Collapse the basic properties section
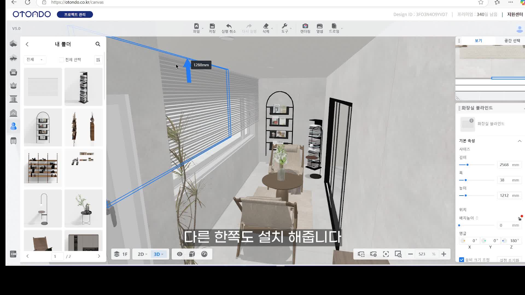525x295 pixels. (519, 141)
